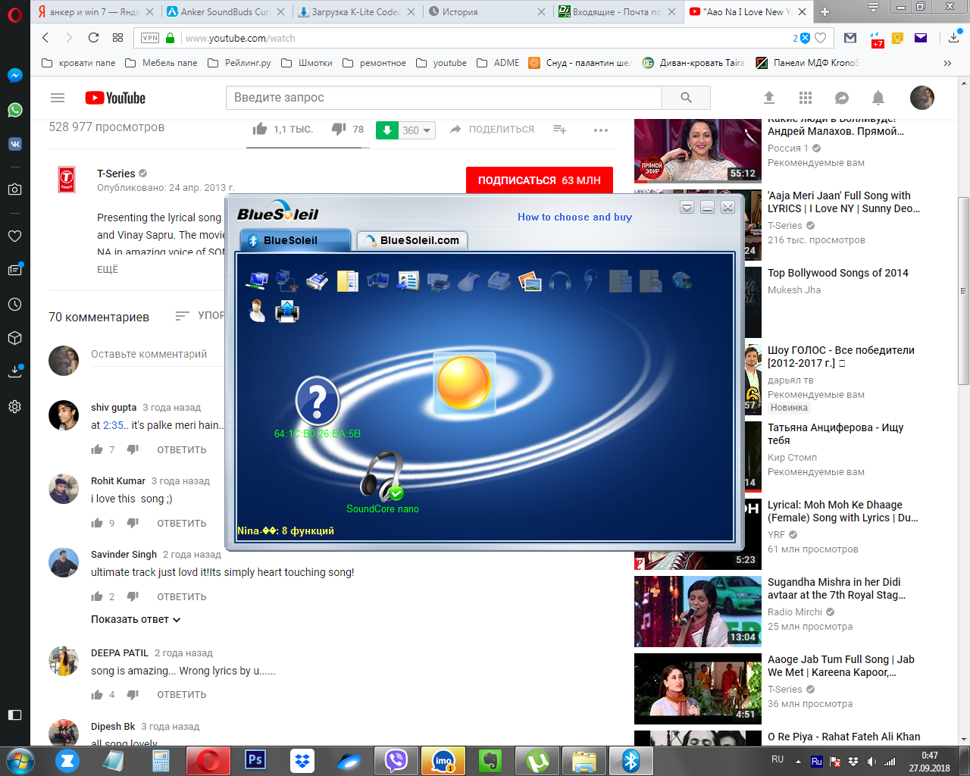Click the 2:35 timestamp link

[x=114, y=425]
